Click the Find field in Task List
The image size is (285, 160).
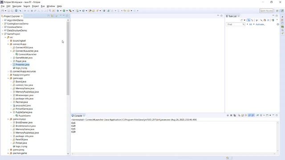236,24
